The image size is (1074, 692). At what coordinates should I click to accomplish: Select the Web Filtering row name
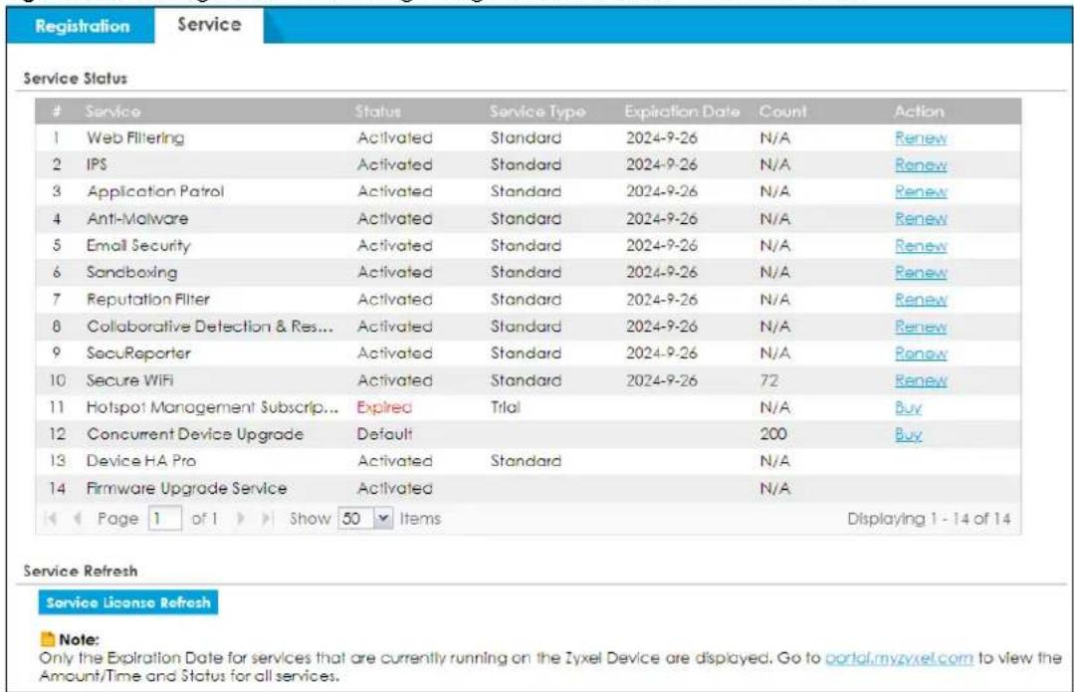click(135, 137)
